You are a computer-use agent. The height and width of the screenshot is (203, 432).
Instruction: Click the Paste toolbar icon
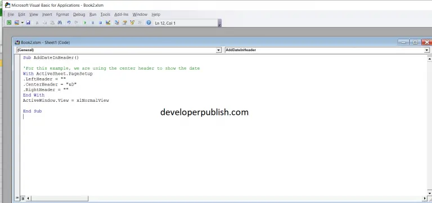pyautogui.click(x=52, y=23)
